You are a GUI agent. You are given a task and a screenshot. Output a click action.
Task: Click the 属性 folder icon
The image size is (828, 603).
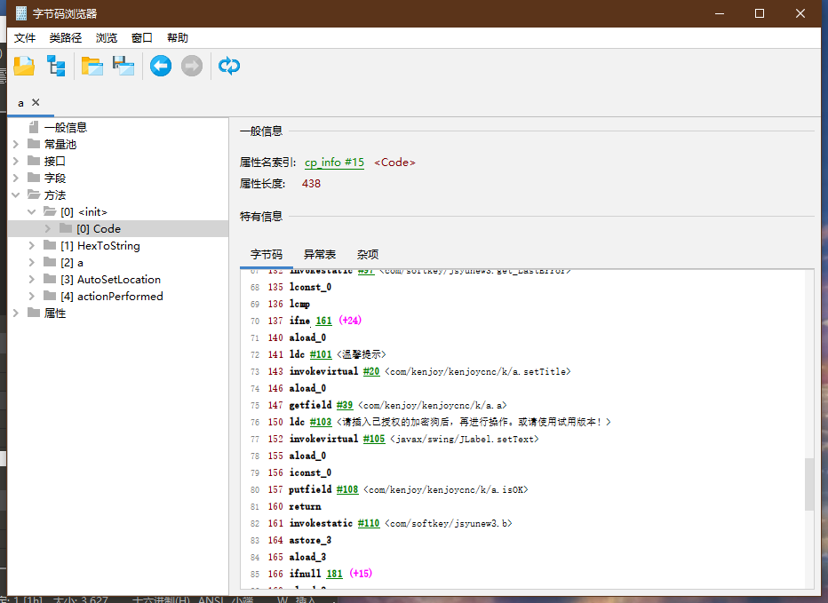(x=34, y=313)
